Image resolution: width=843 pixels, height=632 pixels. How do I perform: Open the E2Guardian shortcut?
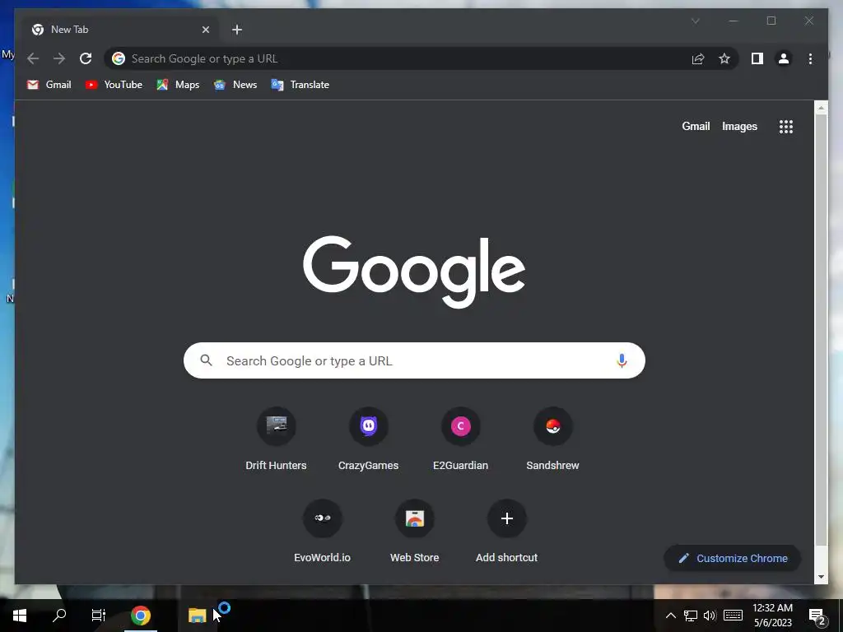tap(461, 440)
